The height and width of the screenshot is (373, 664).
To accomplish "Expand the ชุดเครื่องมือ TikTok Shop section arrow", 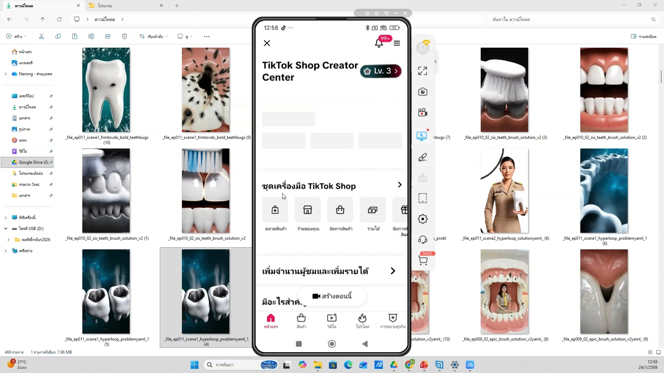I will click(399, 185).
